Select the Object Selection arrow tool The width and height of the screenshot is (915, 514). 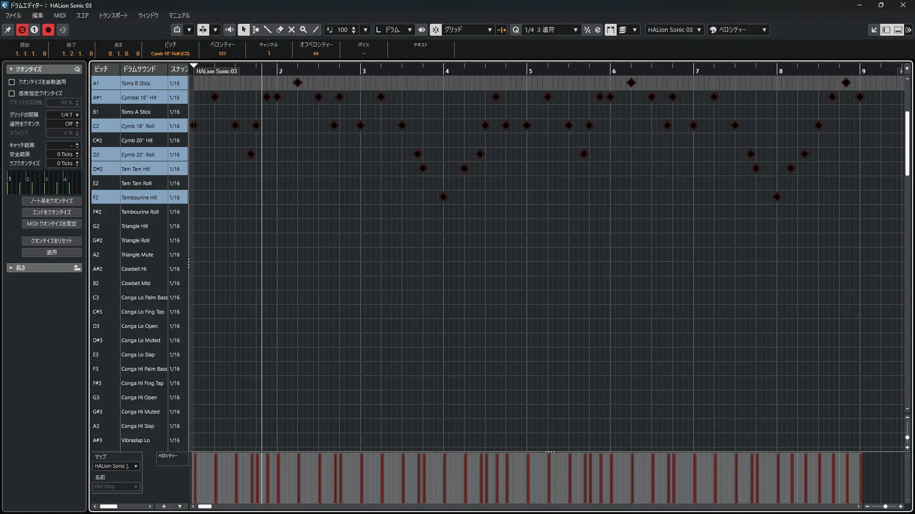244,30
